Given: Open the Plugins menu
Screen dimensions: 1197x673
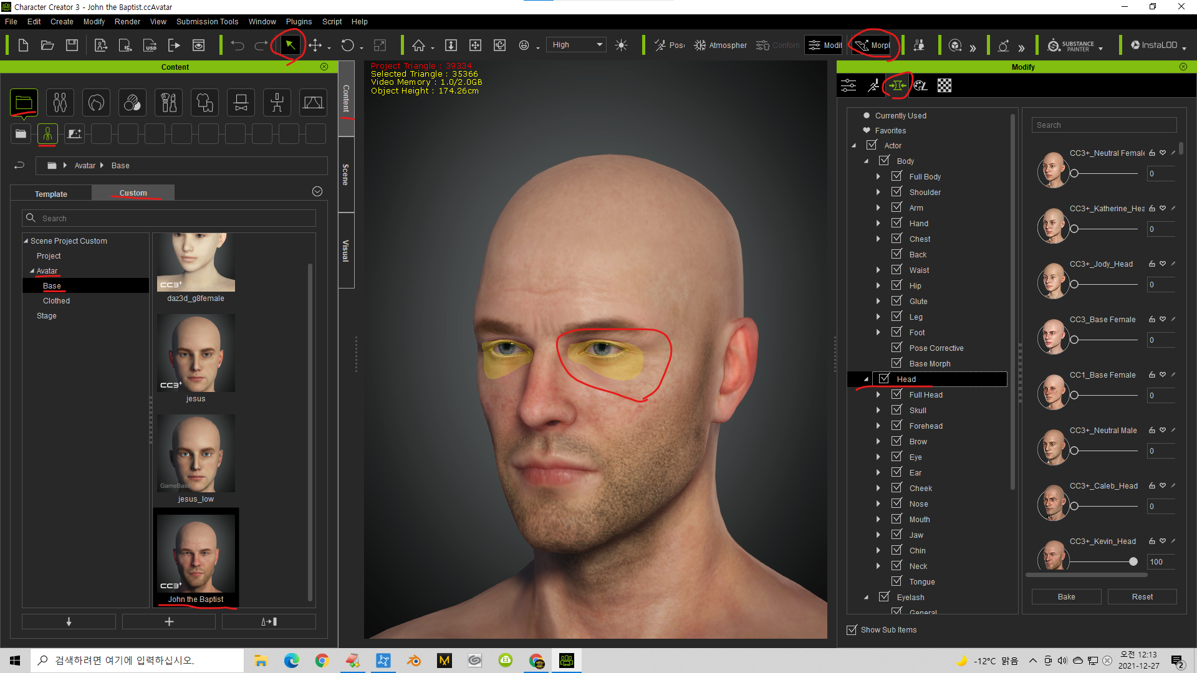Looking at the screenshot, I should 299,21.
